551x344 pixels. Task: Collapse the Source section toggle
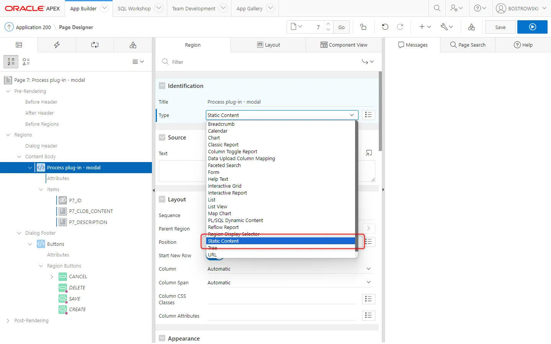[162, 138]
